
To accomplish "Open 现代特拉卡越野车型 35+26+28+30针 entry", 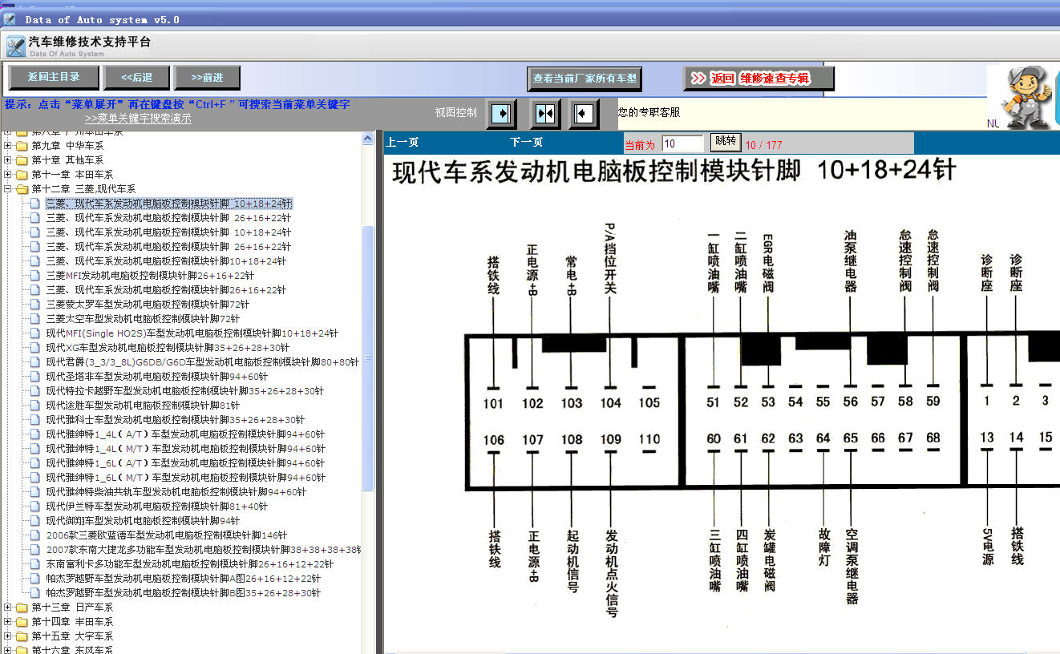I will (x=184, y=391).
